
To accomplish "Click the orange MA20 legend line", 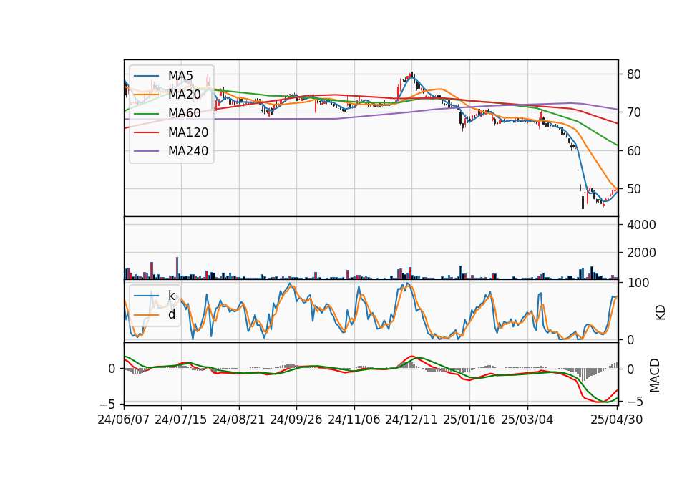I will click(x=146, y=95).
